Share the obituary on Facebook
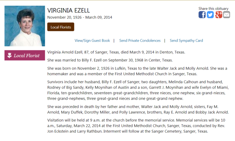235x141 pixels. tap(202, 15)
